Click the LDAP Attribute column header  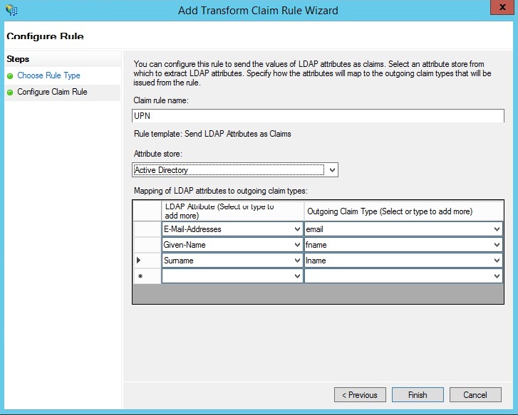tap(232, 211)
